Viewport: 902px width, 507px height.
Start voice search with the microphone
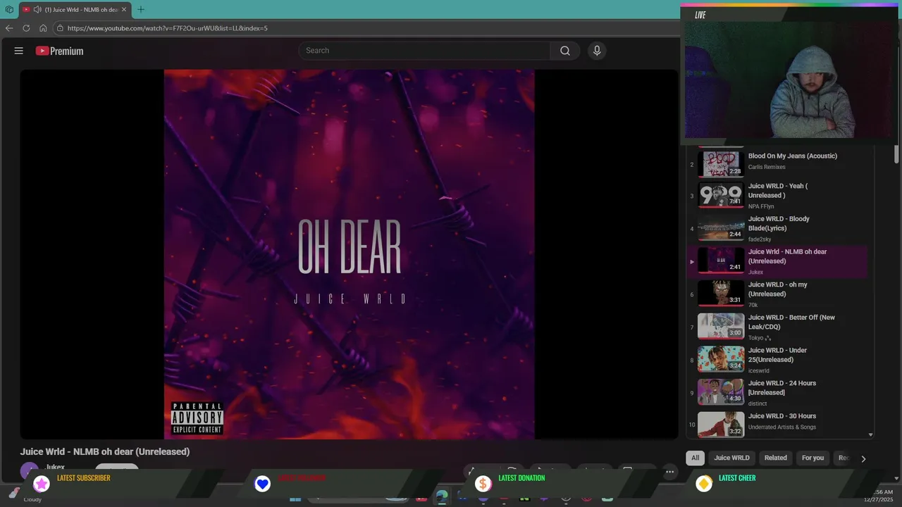point(597,51)
